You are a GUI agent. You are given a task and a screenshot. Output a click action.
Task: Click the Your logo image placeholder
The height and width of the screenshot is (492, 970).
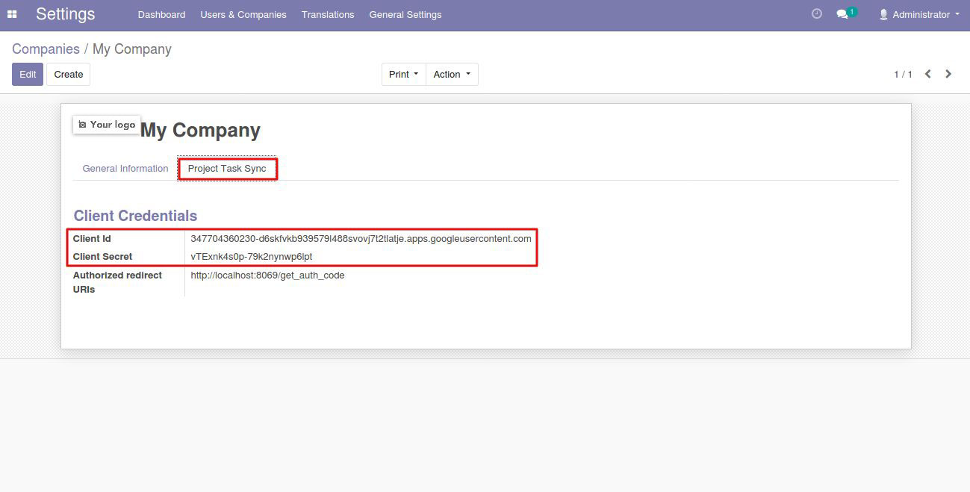[x=107, y=125]
